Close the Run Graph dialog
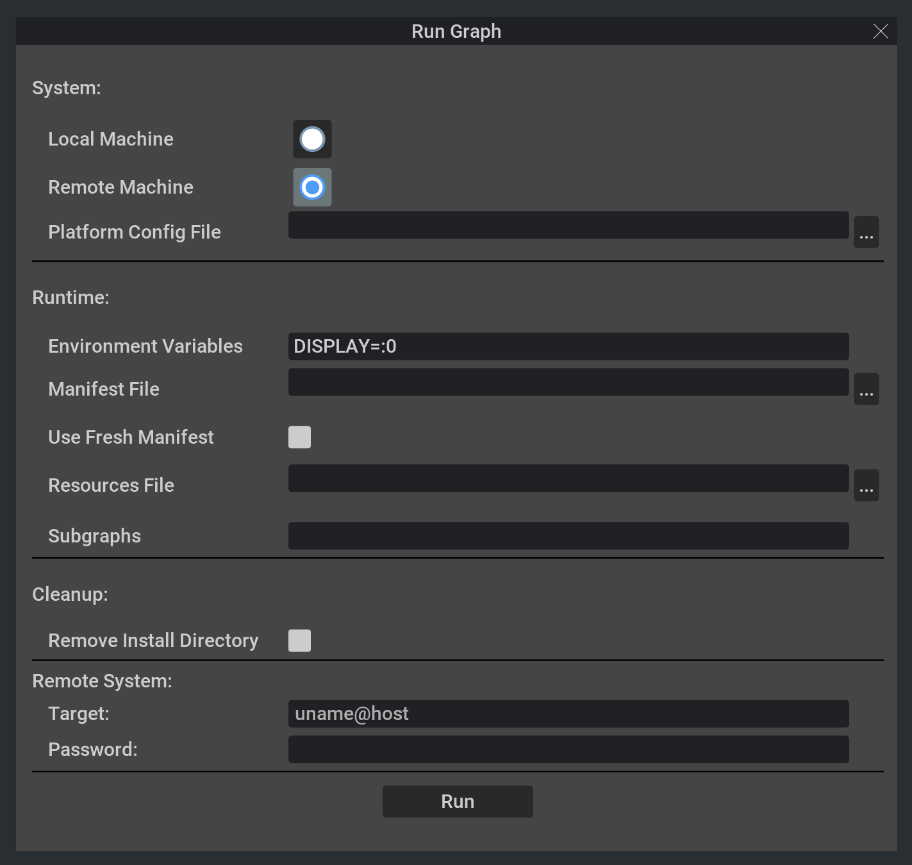The image size is (912, 865). (881, 31)
